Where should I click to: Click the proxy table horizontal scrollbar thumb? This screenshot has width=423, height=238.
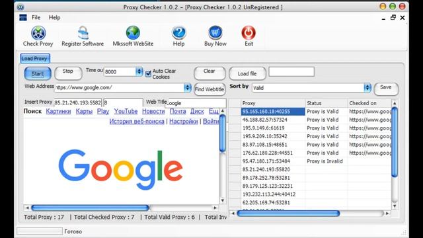288,214
